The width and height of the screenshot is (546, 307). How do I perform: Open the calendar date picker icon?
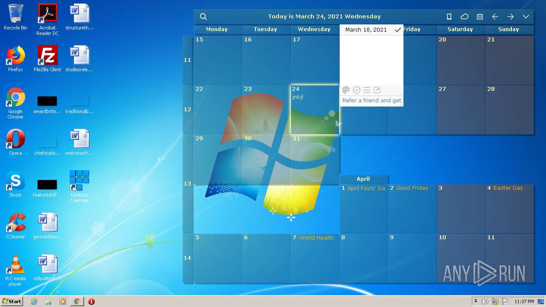coord(480,17)
